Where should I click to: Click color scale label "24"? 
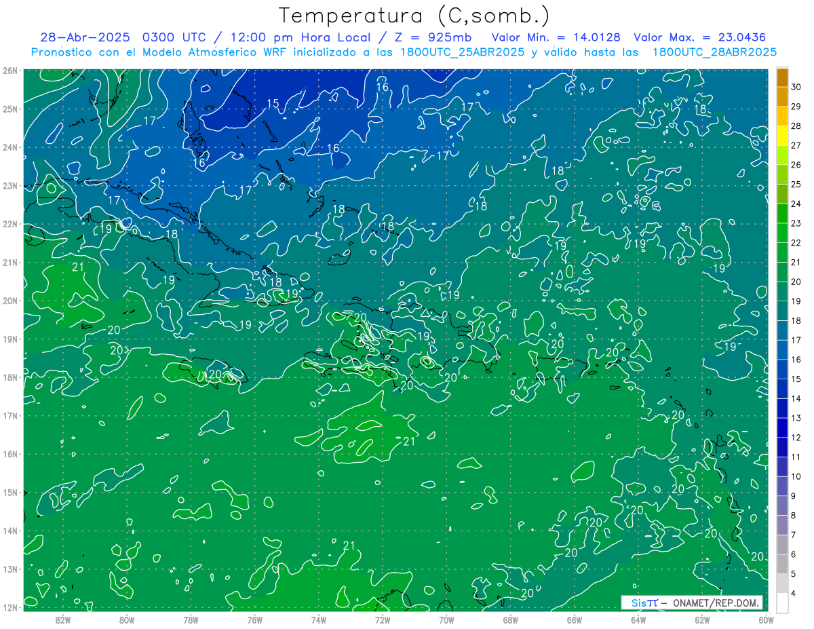796,204
